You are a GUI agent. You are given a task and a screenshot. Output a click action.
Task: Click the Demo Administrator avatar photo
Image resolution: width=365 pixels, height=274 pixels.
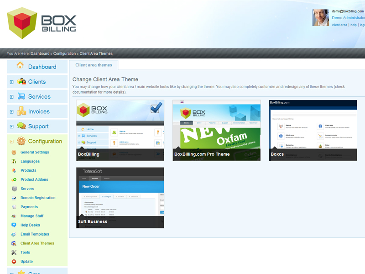[321, 18]
